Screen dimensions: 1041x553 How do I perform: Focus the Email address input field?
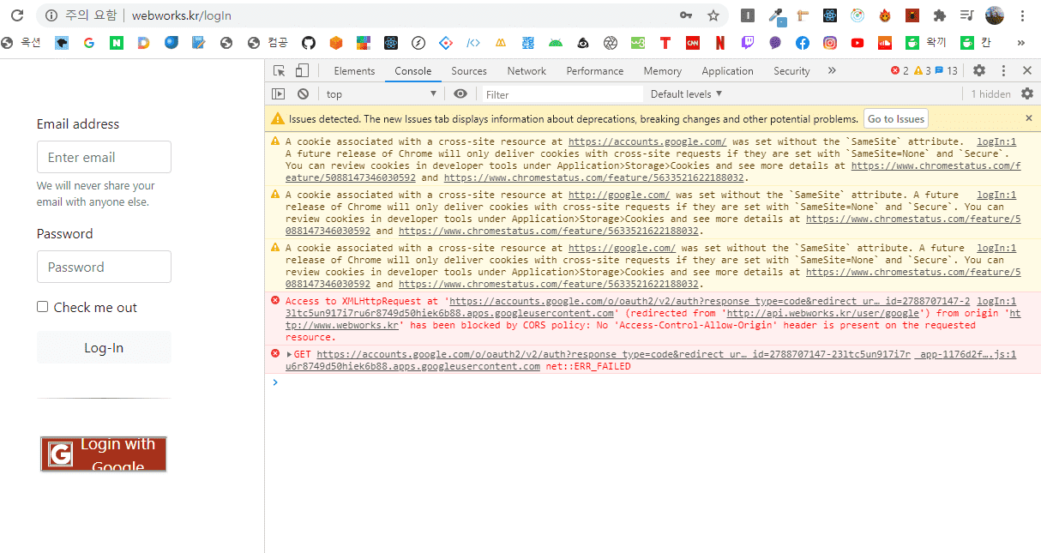[x=104, y=157]
